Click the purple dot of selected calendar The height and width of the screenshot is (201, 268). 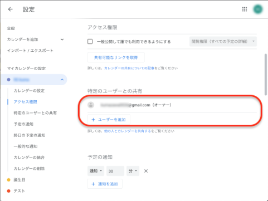tap(8, 80)
